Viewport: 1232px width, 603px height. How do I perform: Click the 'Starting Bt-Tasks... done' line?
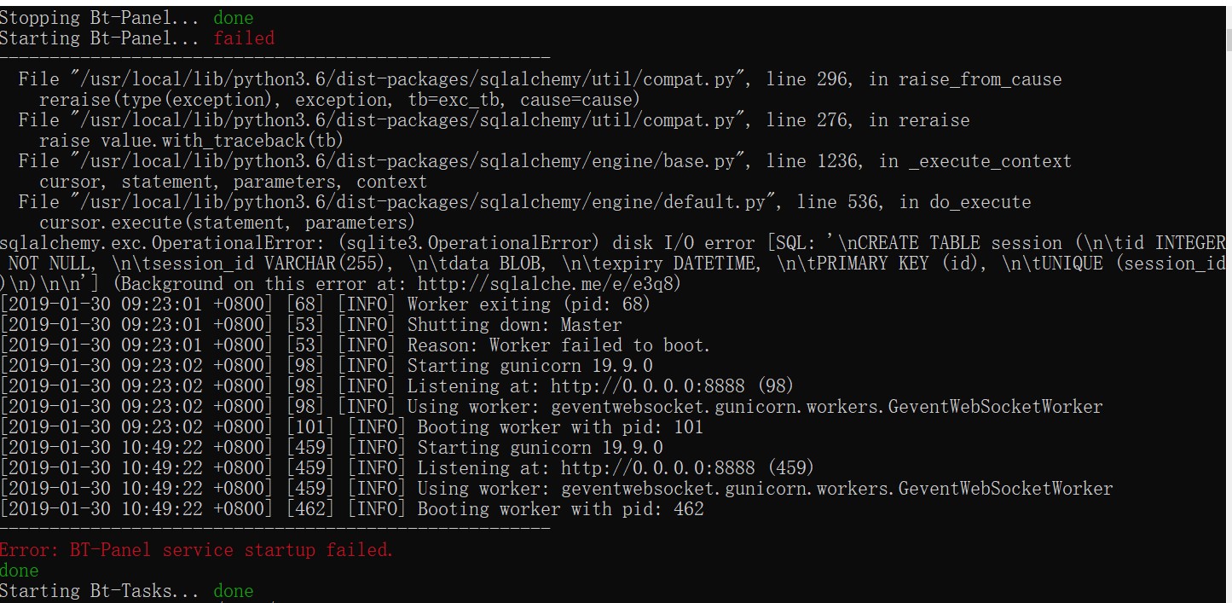click(x=127, y=591)
